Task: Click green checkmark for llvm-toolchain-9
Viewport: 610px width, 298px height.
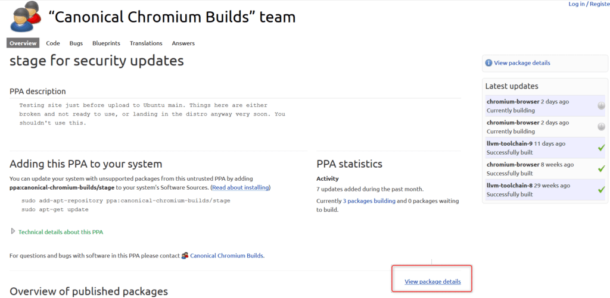Action: pyautogui.click(x=601, y=148)
